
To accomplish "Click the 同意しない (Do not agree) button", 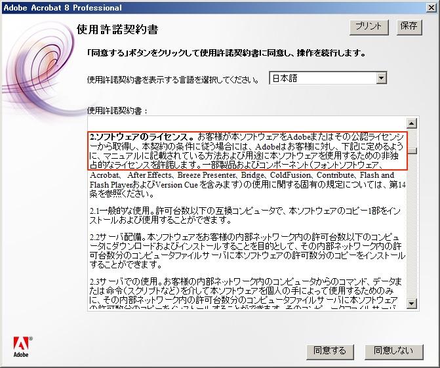I will [393, 351].
